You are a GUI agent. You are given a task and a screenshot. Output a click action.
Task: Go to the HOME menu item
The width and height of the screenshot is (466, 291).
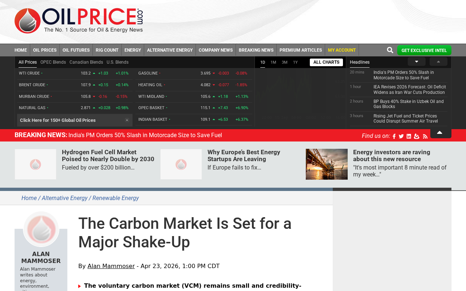point(21,50)
